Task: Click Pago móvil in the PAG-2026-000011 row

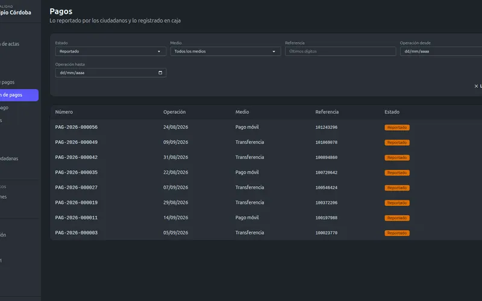Action: point(247,217)
